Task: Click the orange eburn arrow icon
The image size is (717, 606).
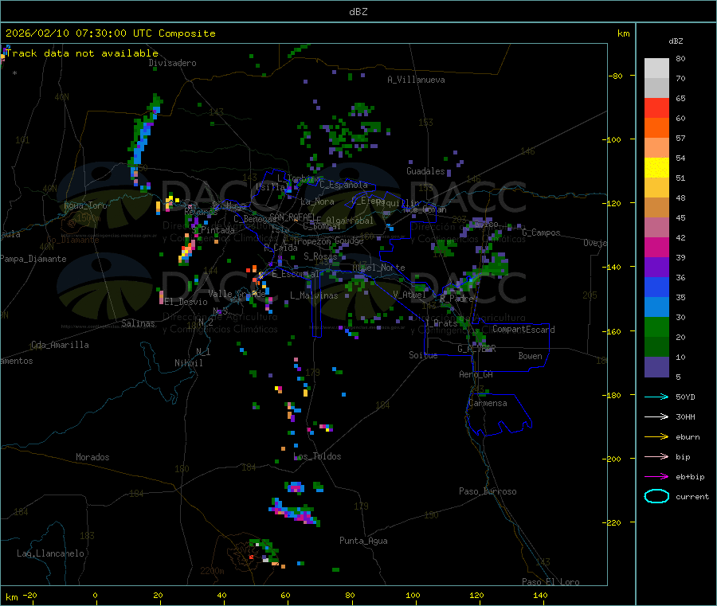Action: coord(656,436)
